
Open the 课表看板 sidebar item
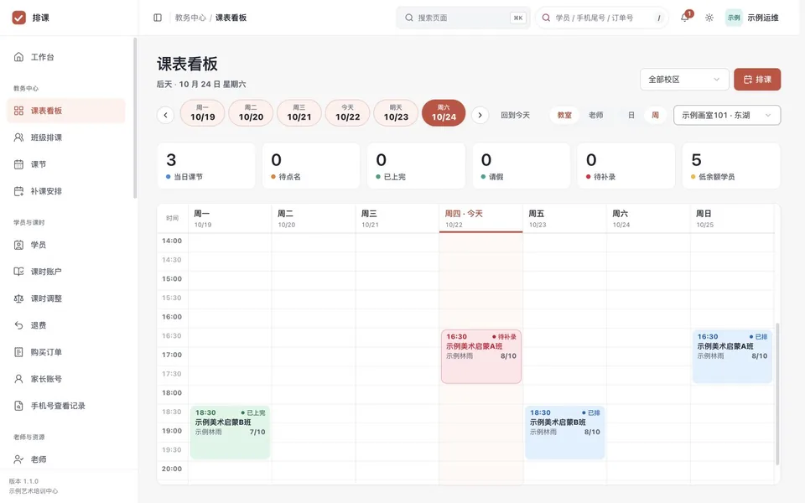click(x=66, y=111)
